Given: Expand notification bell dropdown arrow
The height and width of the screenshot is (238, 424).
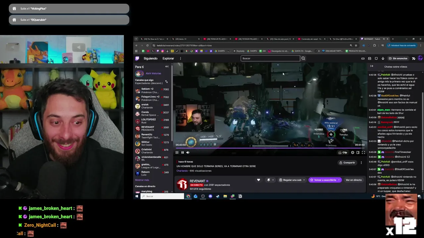Looking at the screenshot, I should tap(273, 180).
